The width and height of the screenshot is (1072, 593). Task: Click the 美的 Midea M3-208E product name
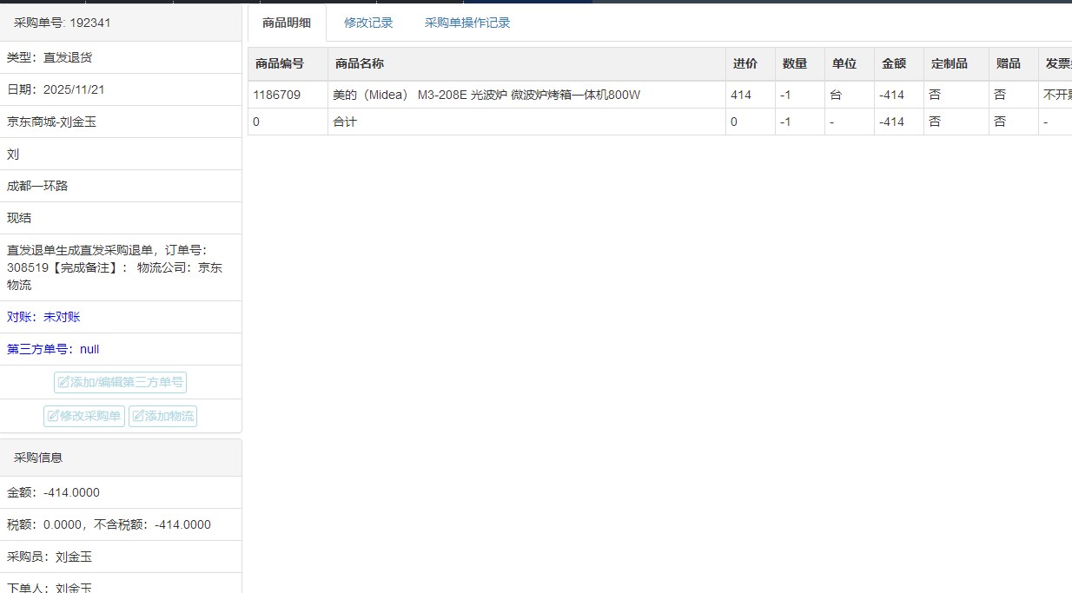tap(486, 95)
